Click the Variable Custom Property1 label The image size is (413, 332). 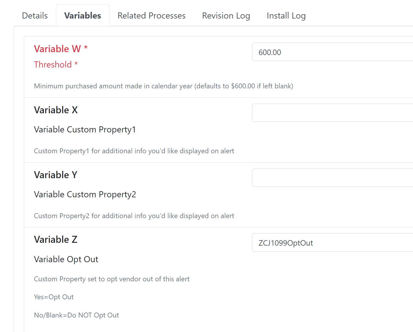[85, 129]
